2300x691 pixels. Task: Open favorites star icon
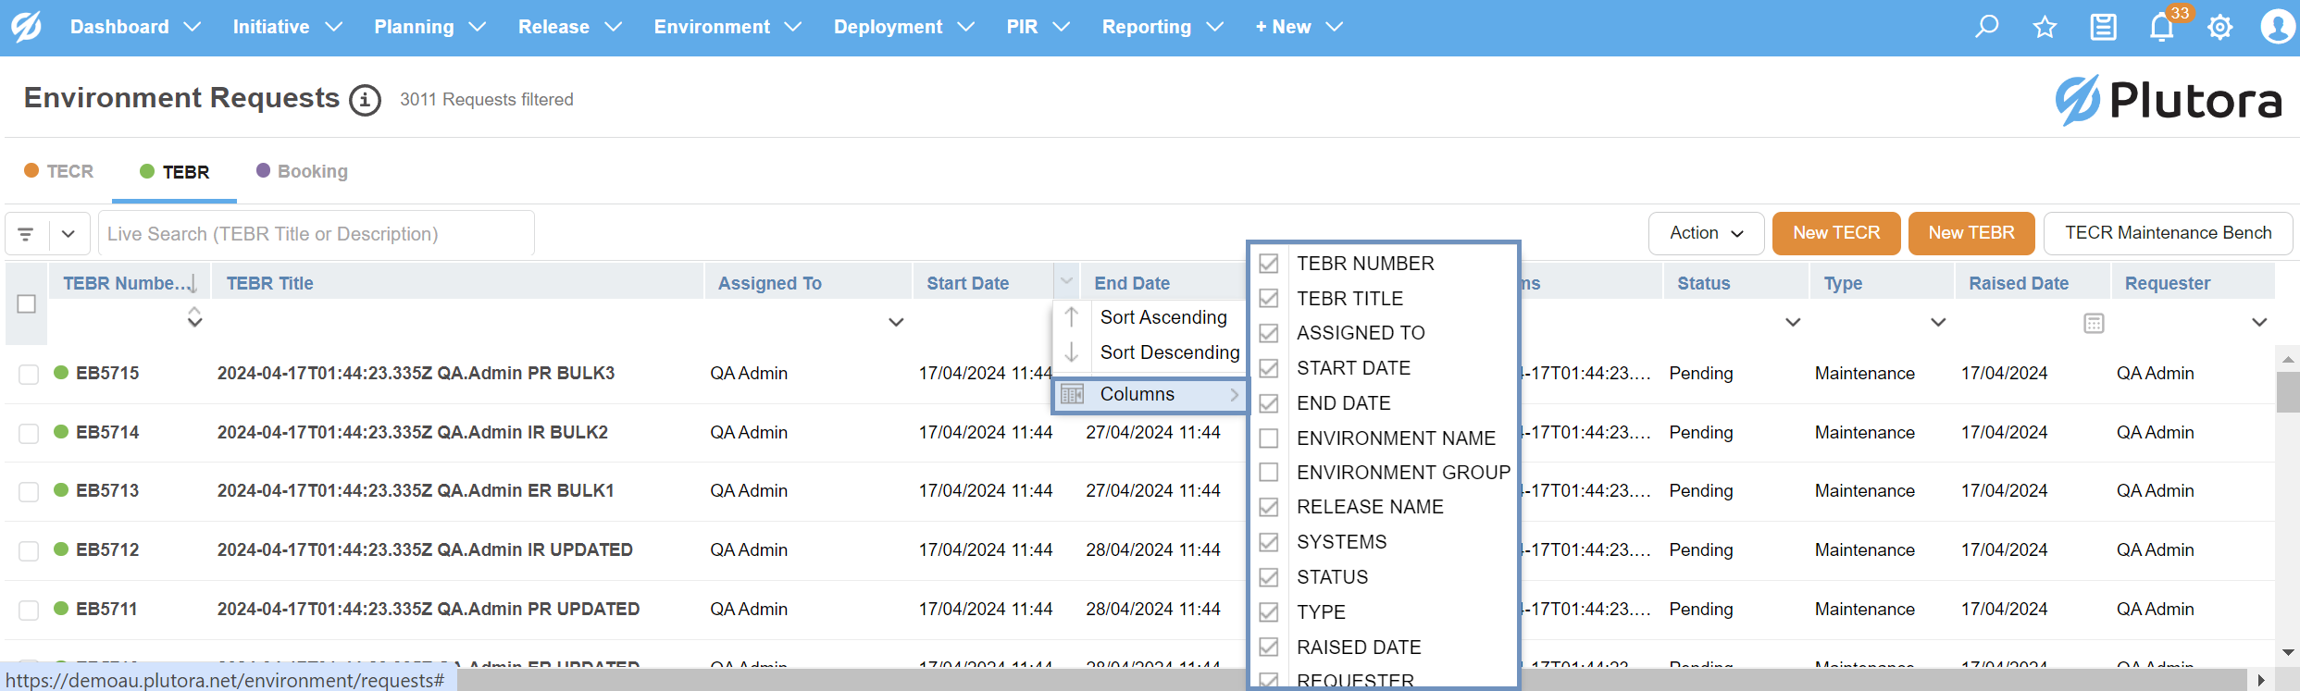pos(2045,27)
